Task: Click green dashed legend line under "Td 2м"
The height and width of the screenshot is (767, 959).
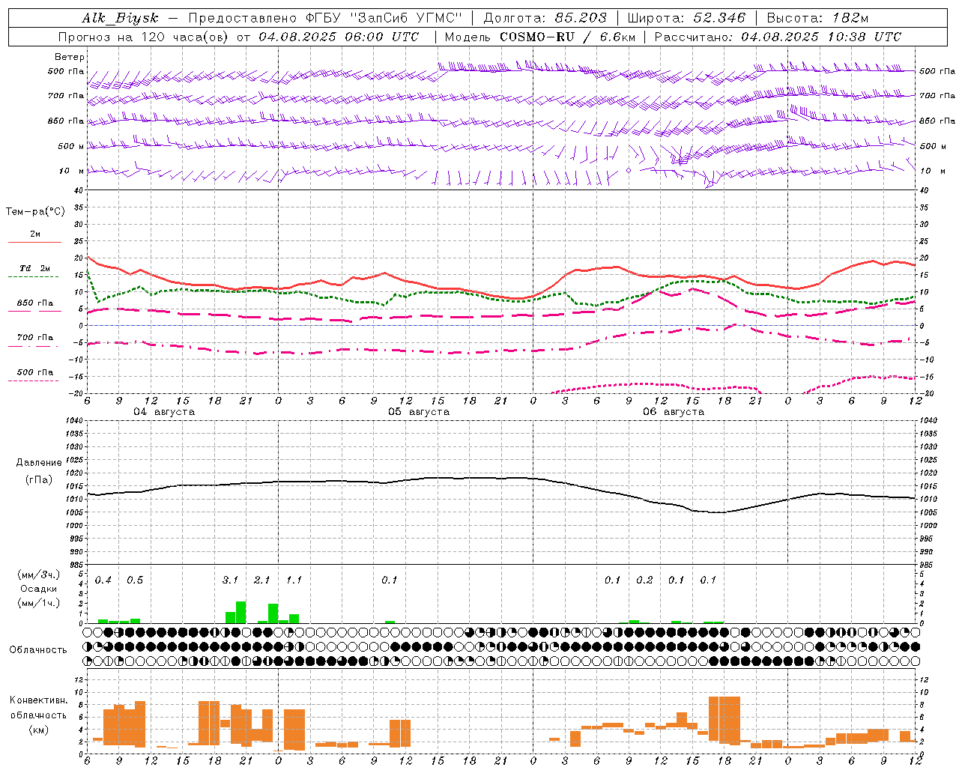Action: pos(34,276)
